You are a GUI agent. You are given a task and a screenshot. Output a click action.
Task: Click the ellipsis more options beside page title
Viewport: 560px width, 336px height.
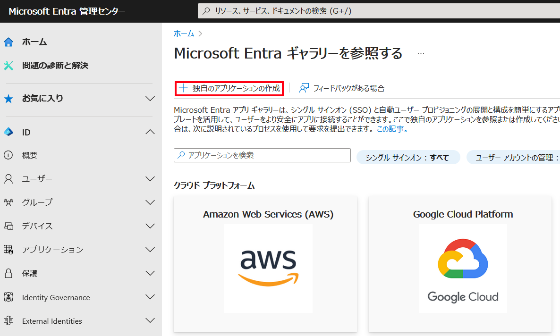pos(421,53)
